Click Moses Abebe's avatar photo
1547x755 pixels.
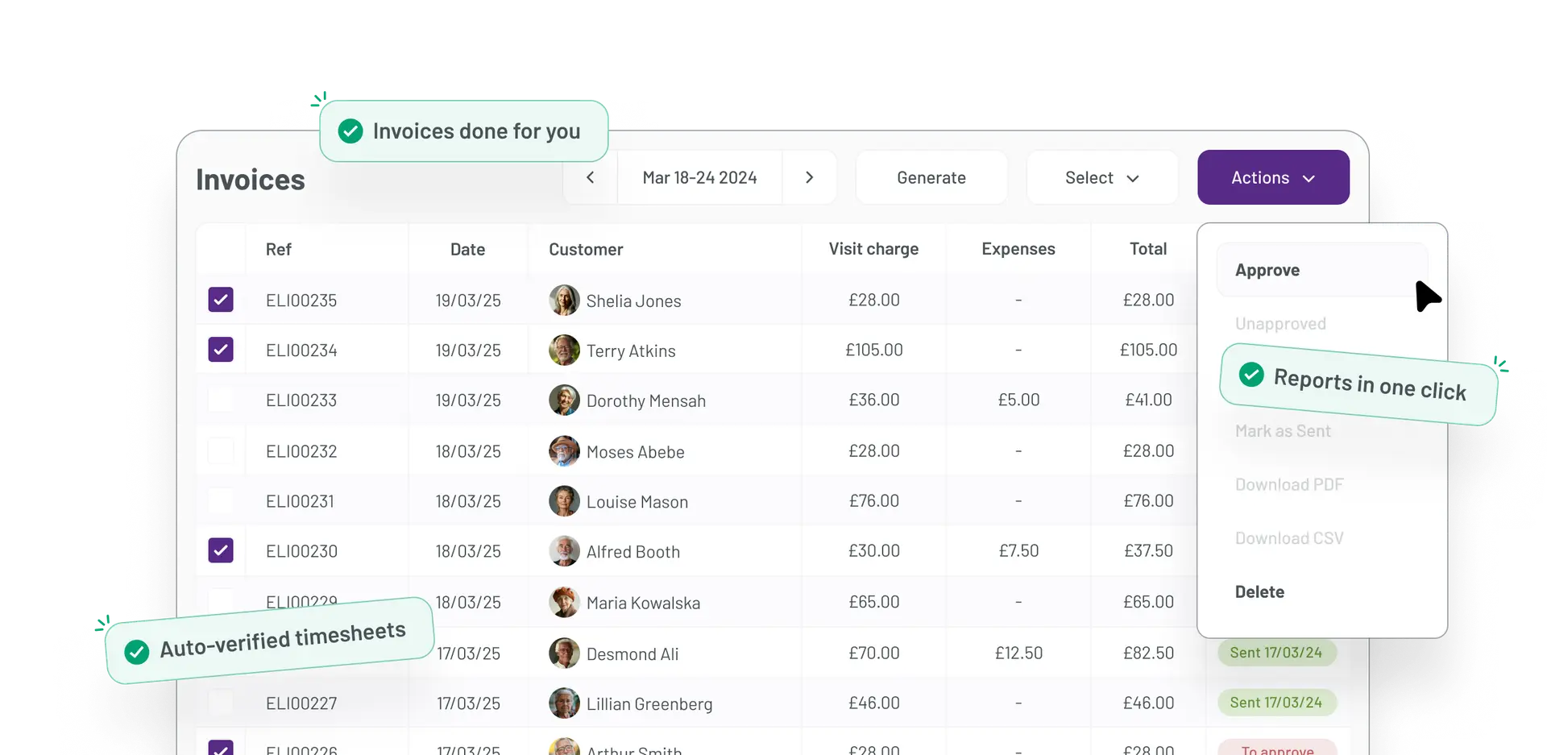point(564,451)
